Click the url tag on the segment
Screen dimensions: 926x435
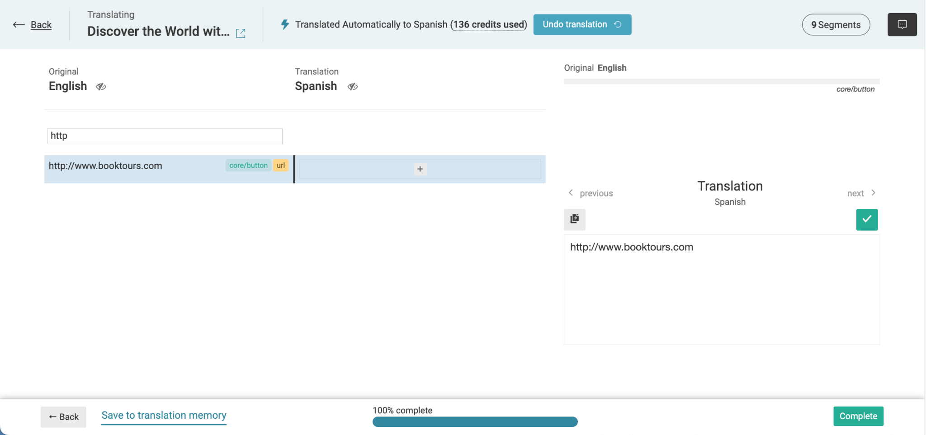[280, 165]
